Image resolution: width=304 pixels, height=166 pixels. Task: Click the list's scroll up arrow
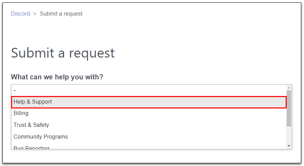(x=289, y=88)
